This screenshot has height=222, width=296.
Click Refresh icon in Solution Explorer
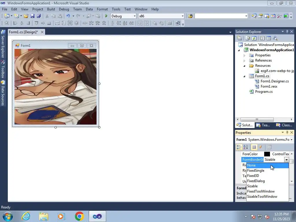pyautogui.click(x=254, y=38)
